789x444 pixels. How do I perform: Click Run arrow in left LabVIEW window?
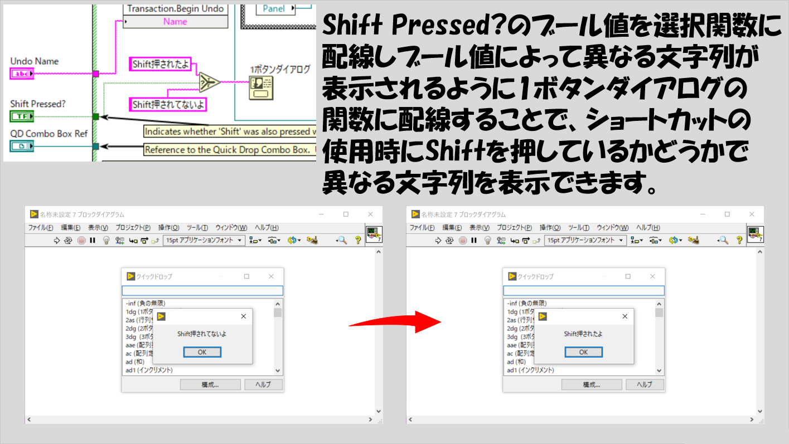click(56, 240)
